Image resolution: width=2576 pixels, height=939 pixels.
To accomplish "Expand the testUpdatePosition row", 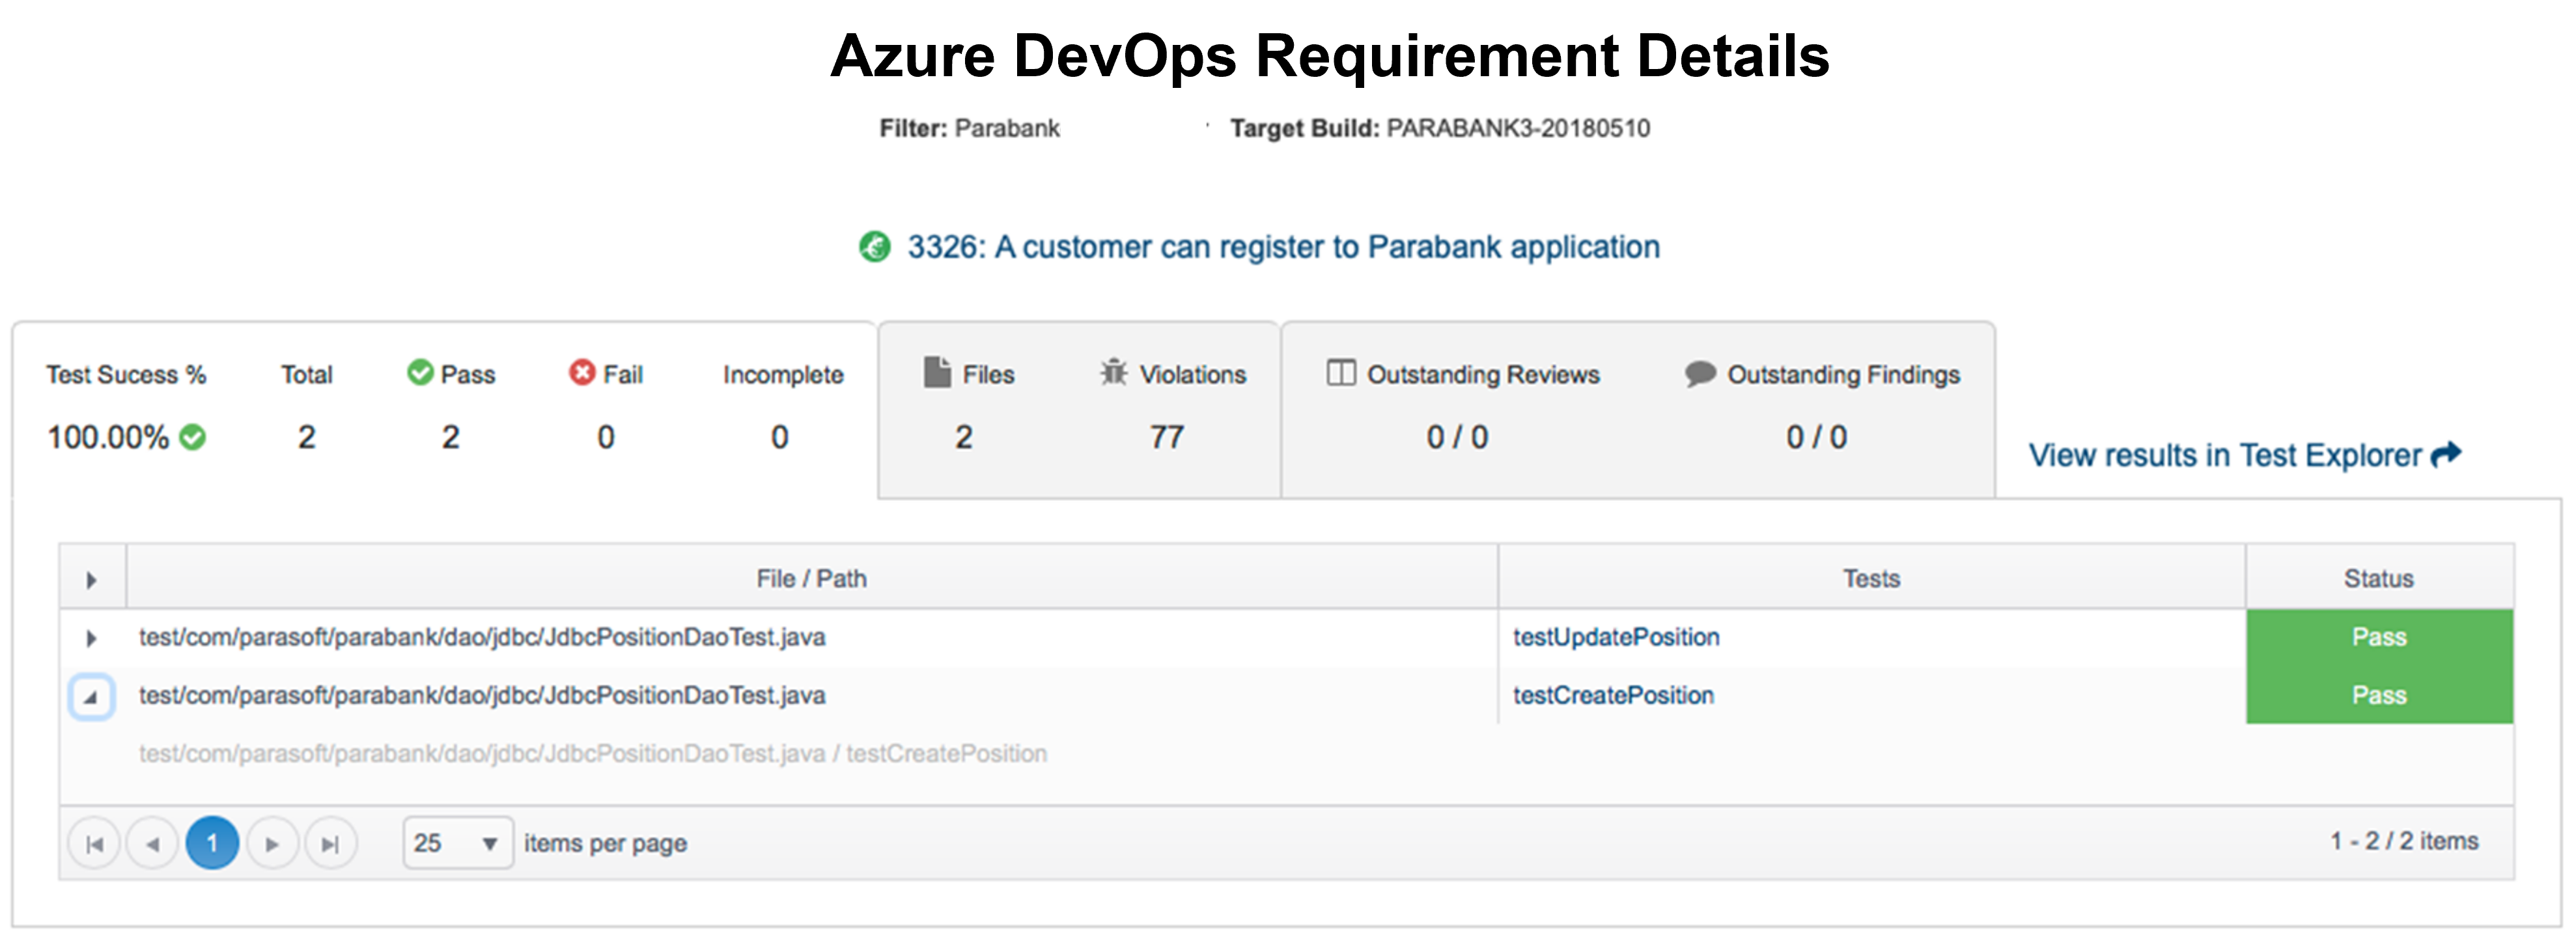I will click(92, 638).
